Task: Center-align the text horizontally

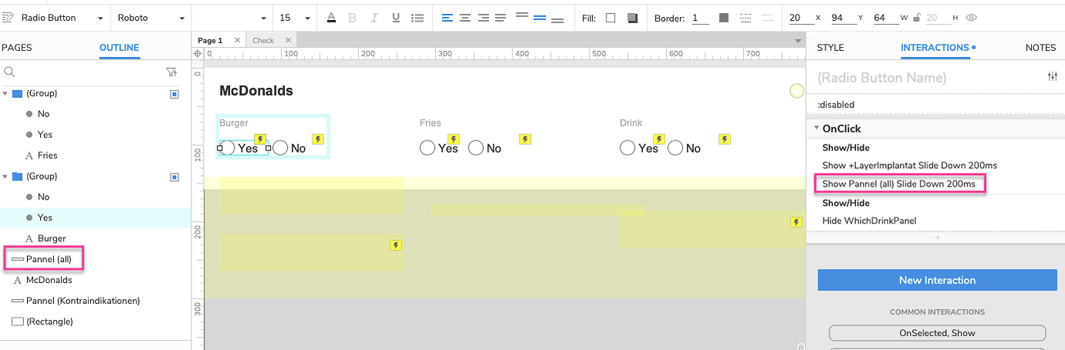Action: point(465,18)
